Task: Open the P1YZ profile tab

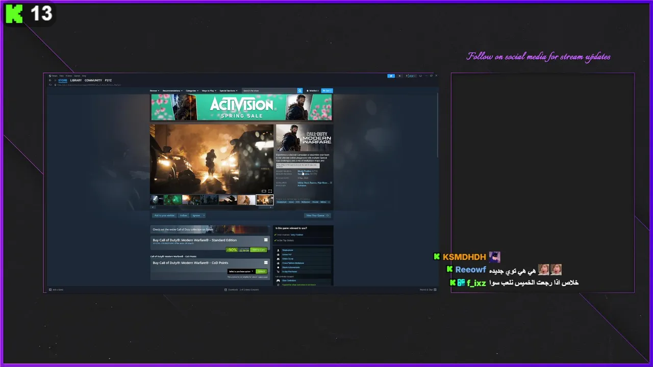Action: pos(108,81)
